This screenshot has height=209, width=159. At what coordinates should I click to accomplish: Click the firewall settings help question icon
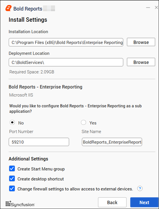point(140,188)
